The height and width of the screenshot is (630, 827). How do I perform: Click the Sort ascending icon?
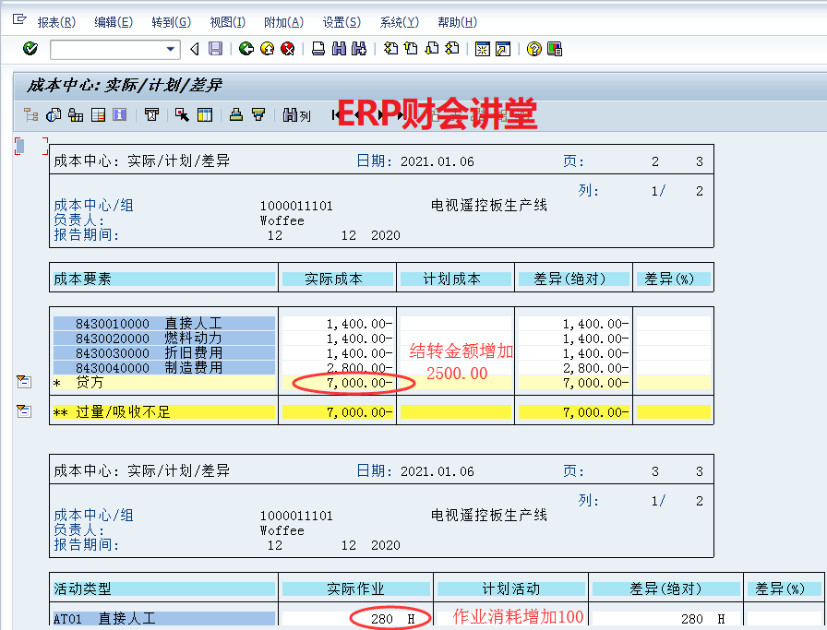(236, 115)
